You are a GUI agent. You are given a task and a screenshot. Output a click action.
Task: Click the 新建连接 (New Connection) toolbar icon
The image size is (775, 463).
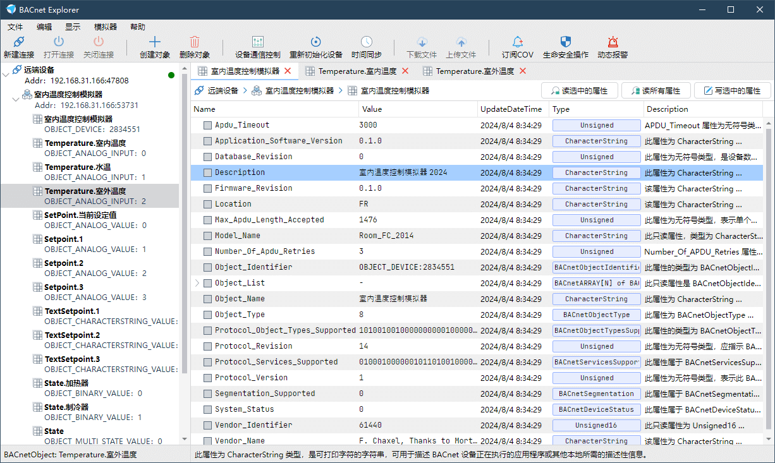coord(19,42)
